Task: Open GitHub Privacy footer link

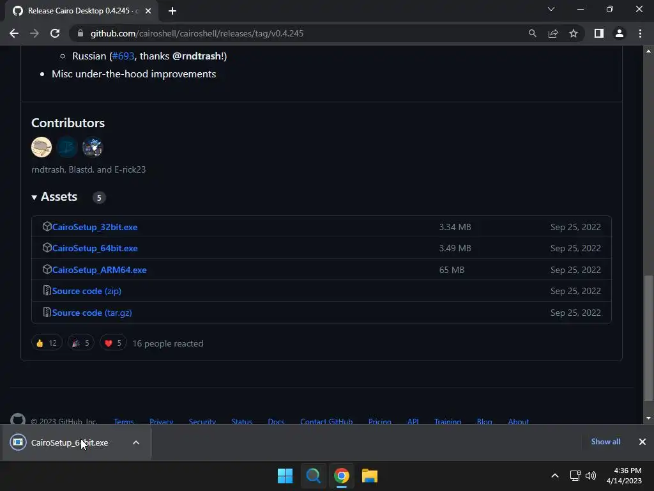Action: 162,421
